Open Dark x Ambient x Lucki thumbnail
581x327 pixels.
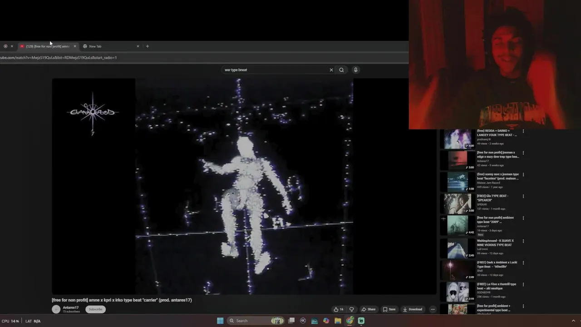click(x=458, y=270)
